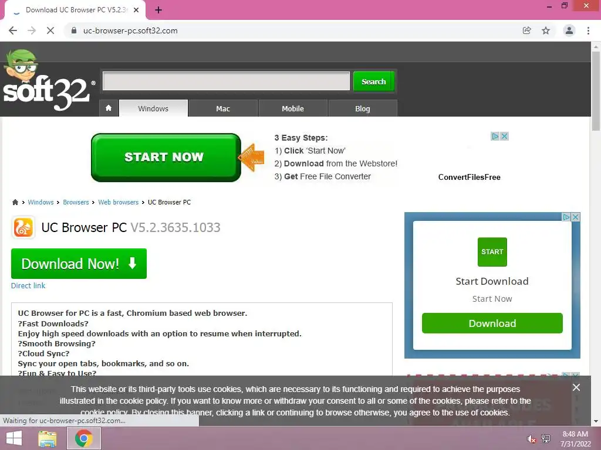Viewport: 601px width, 450px height.
Task: Dismiss the cookie banner with X
Action: tap(576, 387)
